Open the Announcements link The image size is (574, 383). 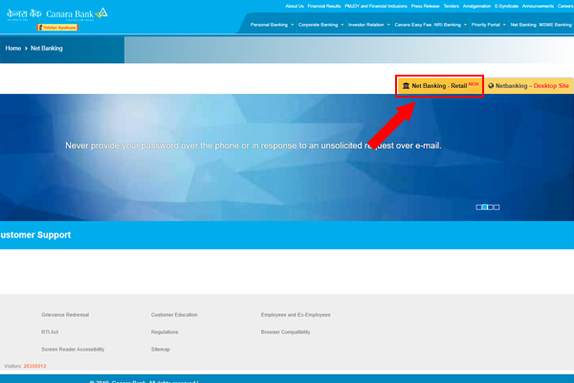(538, 7)
